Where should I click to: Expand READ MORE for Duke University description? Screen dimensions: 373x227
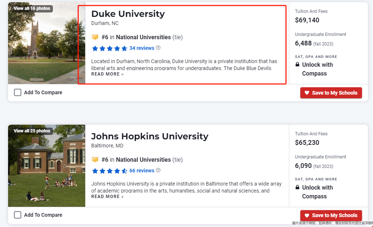[x=108, y=74]
